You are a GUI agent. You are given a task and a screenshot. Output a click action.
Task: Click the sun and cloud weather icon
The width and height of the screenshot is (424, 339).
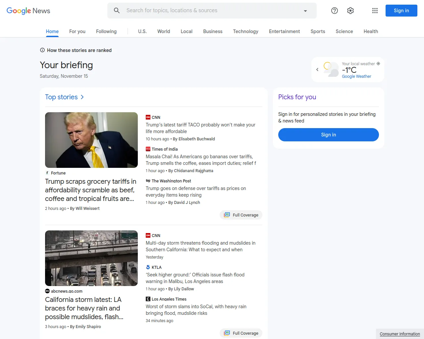click(331, 69)
